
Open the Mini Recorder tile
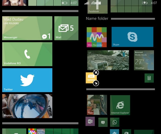pos(97,37)
